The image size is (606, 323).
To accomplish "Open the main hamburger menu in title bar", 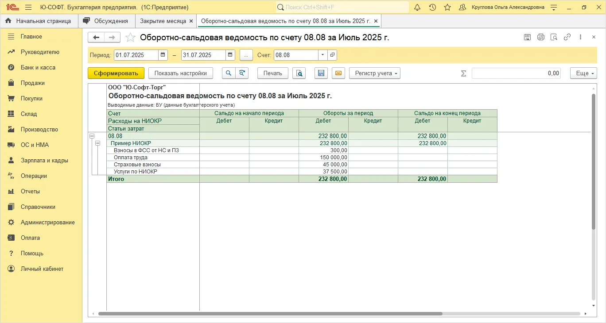I will pyautogui.click(x=28, y=7).
